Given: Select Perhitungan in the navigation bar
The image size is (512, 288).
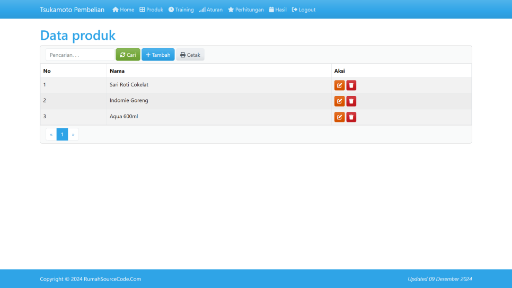Looking at the screenshot, I should [245, 10].
